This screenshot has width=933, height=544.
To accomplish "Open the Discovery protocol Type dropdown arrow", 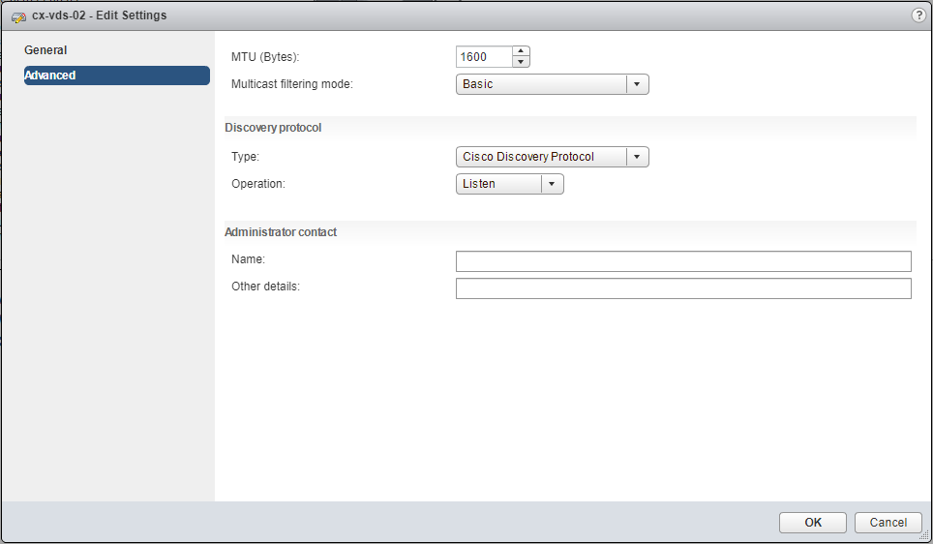I will click(x=637, y=157).
